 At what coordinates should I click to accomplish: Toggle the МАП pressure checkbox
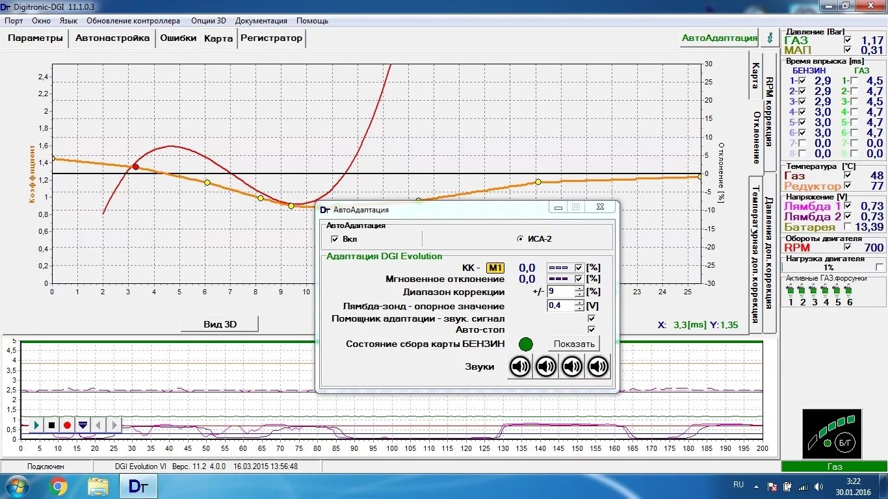point(847,50)
